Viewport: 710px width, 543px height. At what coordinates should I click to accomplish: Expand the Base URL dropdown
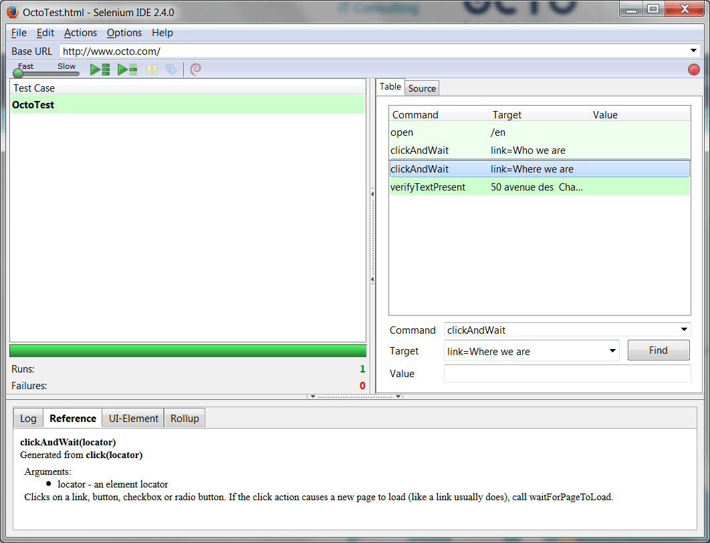point(693,51)
